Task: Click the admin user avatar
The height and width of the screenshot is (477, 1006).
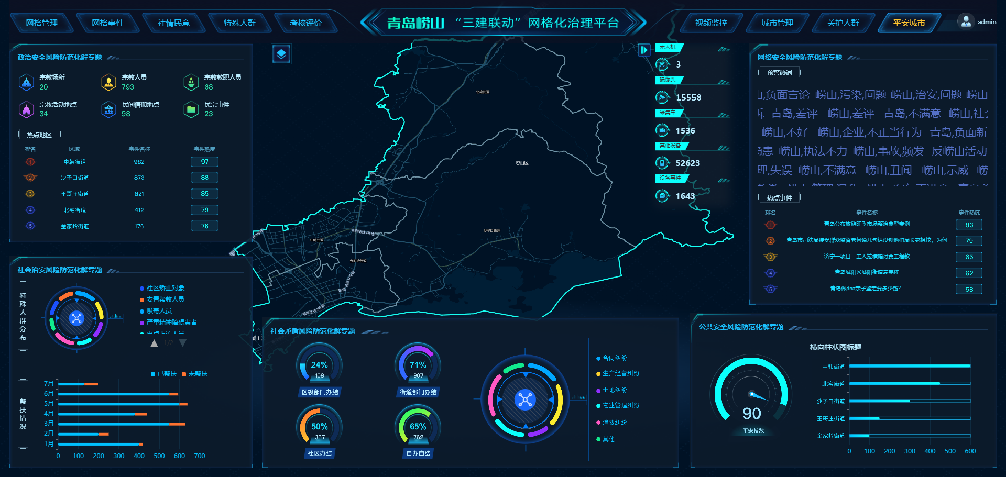Action: click(x=966, y=22)
